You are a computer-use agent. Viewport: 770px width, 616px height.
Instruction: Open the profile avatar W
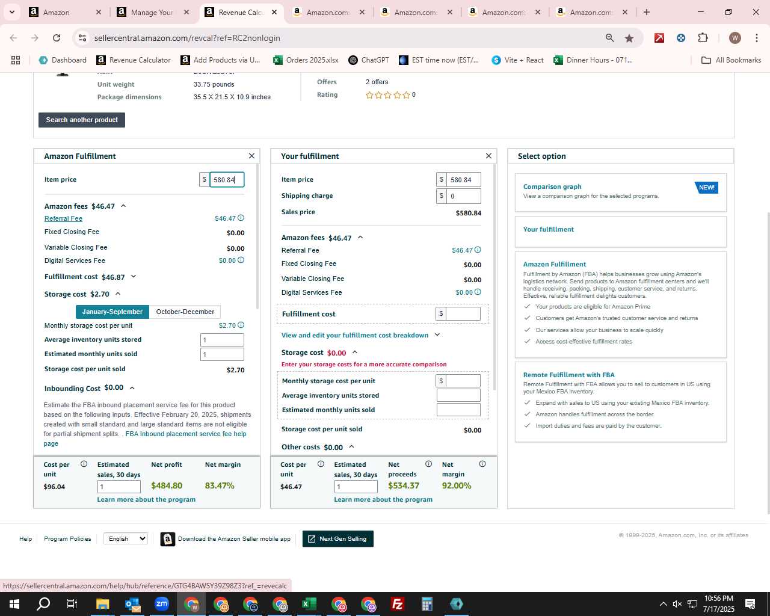click(735, 38)
